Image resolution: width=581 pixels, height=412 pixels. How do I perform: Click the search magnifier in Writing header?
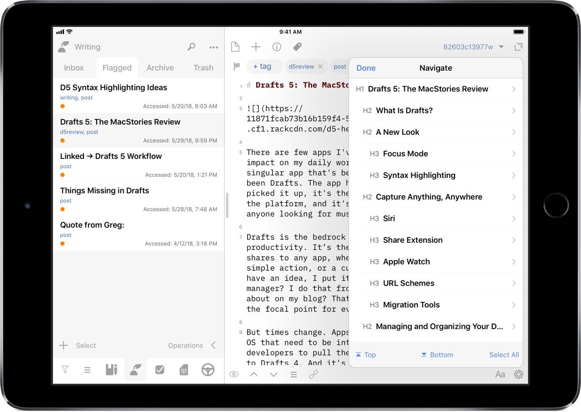pyautogui.click(x=191, y=47)
